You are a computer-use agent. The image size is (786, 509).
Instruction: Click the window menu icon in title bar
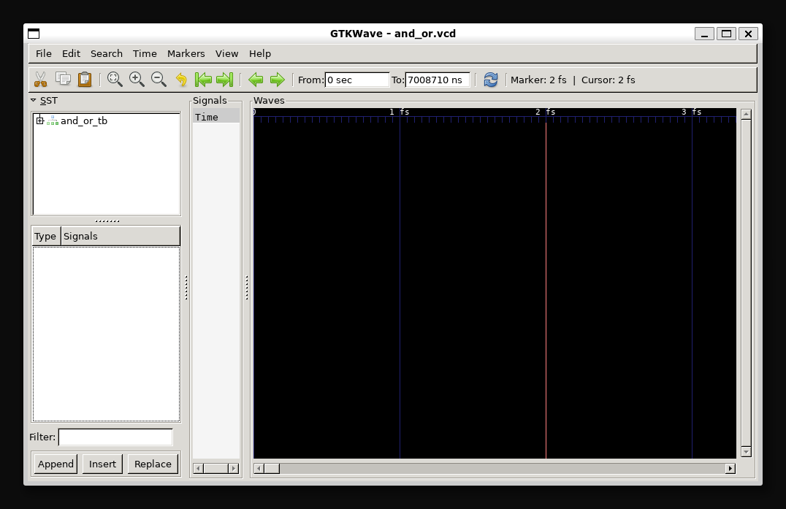(x=34, y=34)
